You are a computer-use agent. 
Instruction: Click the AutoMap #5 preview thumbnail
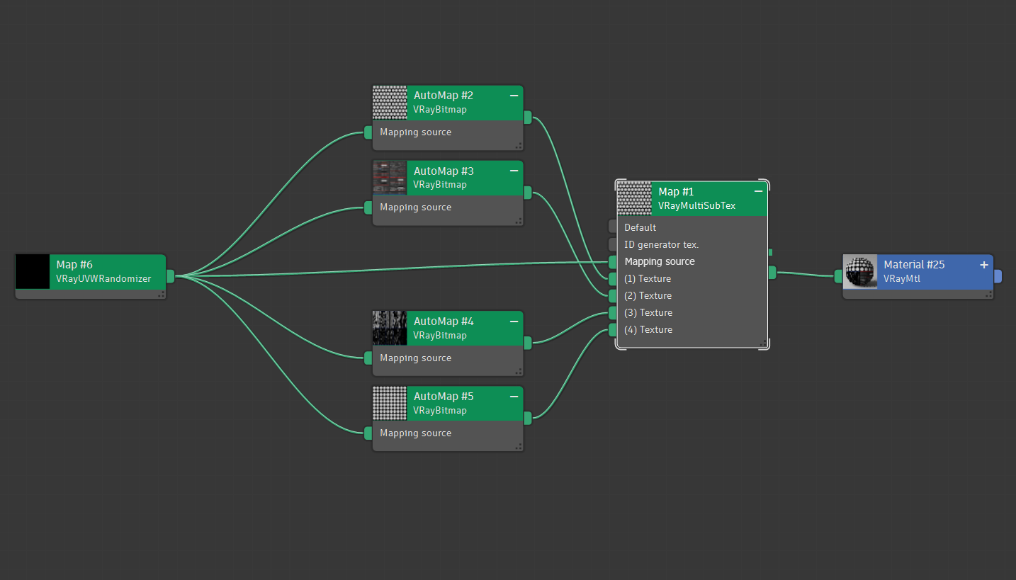point(390,404)
